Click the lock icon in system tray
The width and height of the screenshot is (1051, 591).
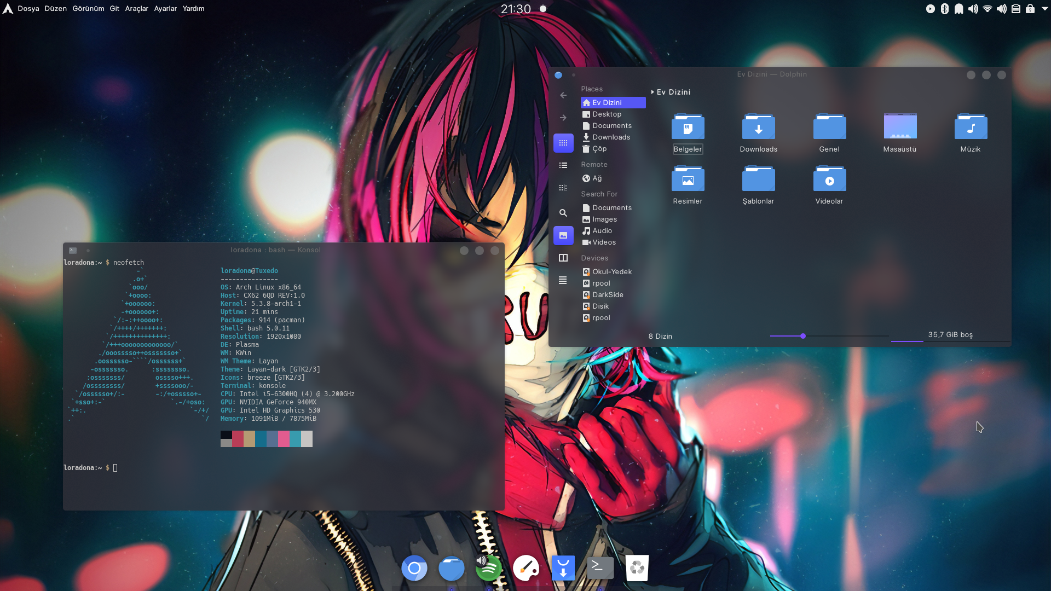[1030, 9]
